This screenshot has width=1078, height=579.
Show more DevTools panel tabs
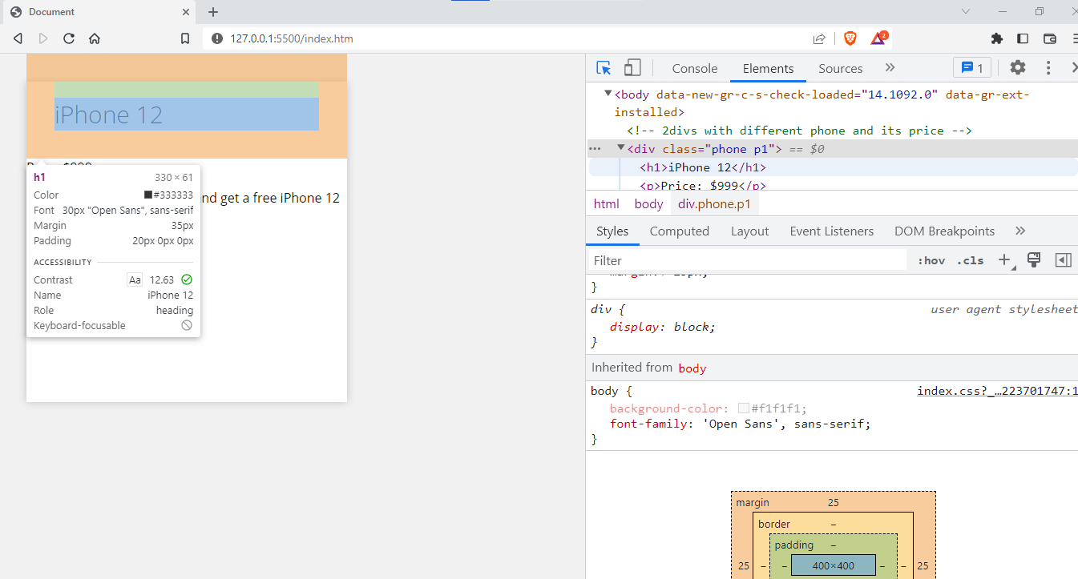(x=890, y=68)
